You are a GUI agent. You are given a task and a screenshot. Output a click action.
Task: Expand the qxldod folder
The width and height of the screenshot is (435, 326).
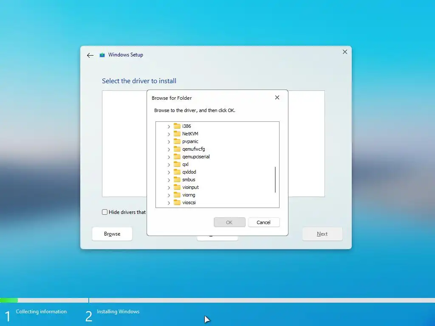click(x=169, y=172)
